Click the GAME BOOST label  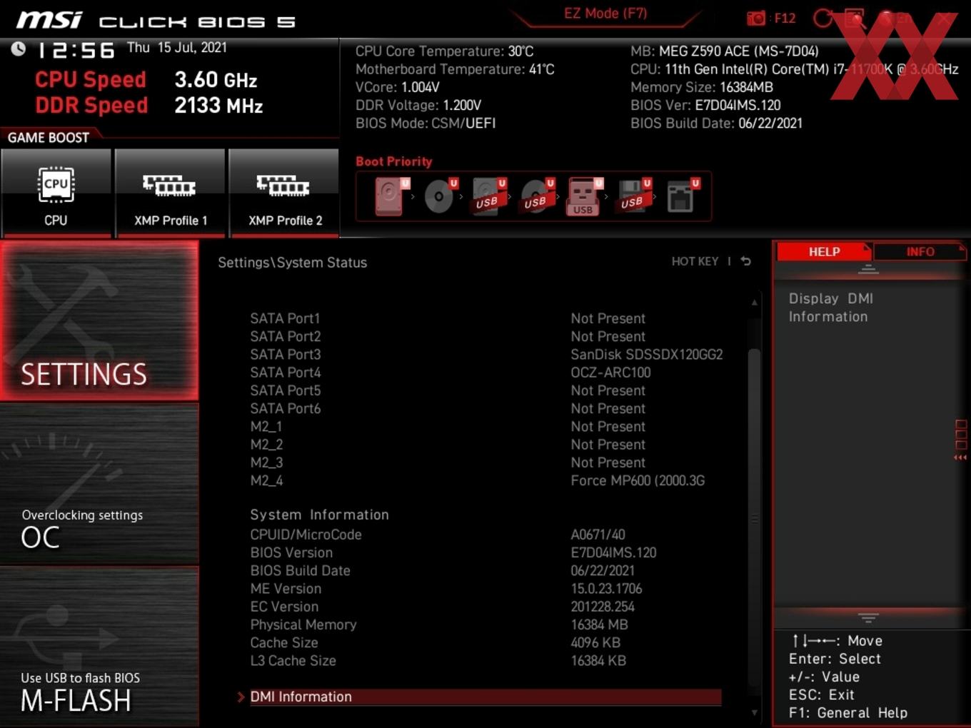point(49,138)
